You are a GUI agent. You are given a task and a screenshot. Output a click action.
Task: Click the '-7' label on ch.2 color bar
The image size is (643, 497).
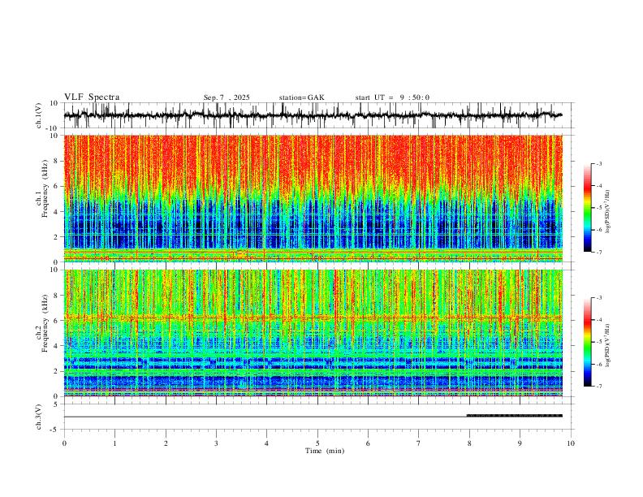point(598,387)
